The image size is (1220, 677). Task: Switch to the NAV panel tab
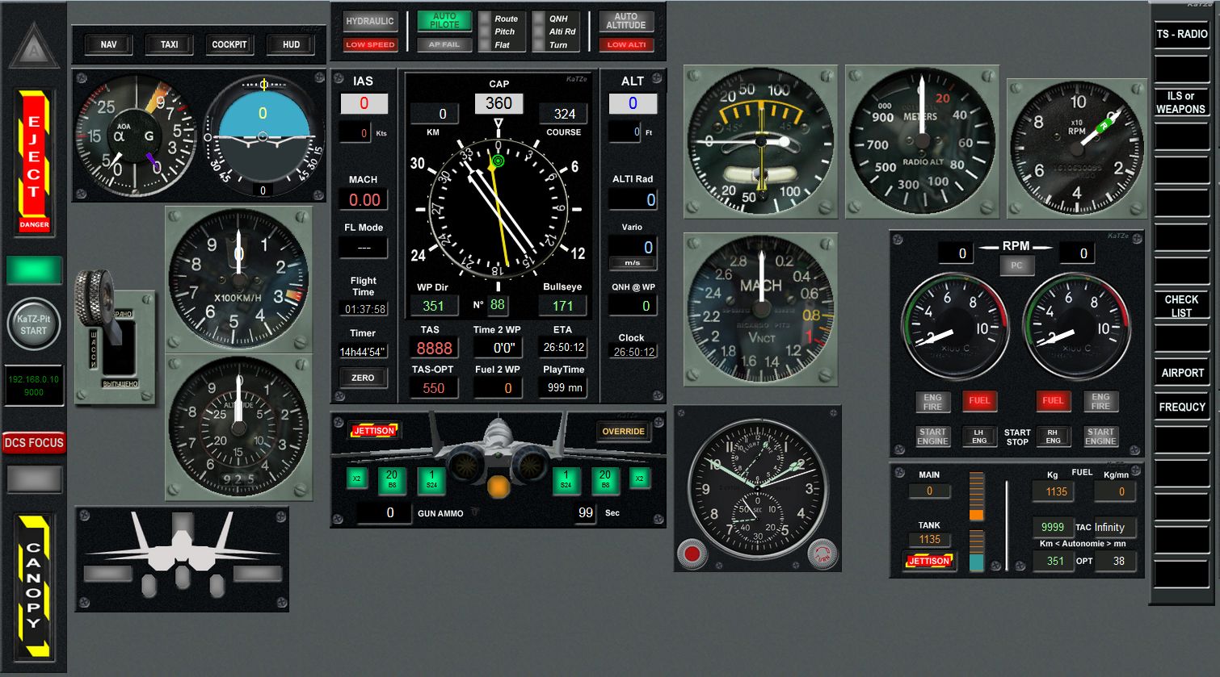(x=108, y=44)
